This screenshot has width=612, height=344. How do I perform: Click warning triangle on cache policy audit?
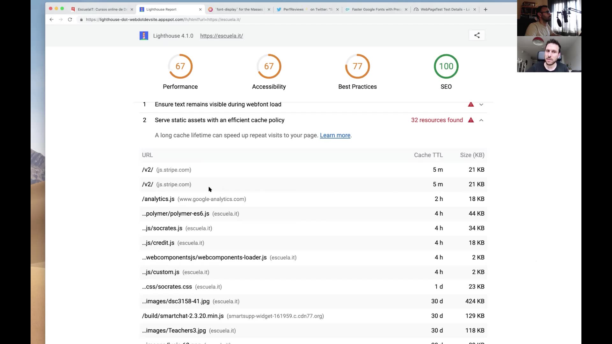[471, 120]
